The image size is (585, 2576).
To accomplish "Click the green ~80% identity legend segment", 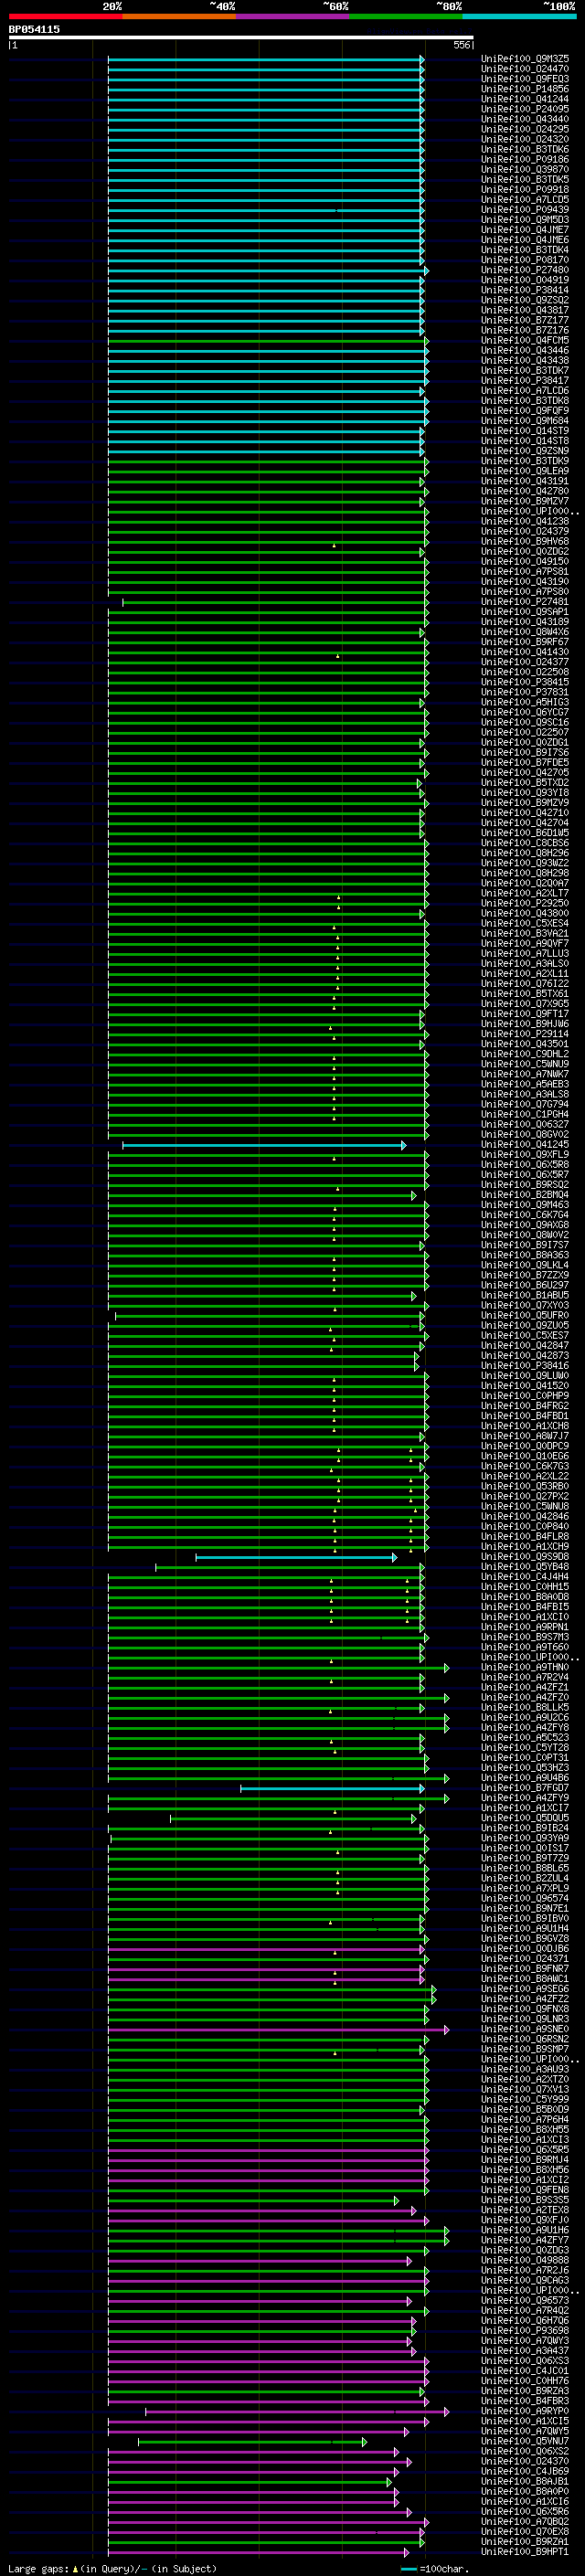I will (406, 16).
